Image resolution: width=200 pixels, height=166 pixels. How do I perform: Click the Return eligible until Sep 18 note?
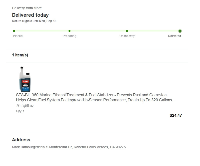[34, 21]
